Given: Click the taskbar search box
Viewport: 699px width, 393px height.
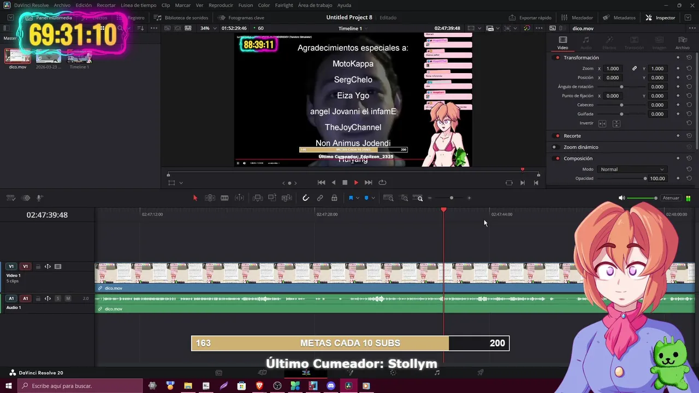Looking at the screenshot, I should (x=80, y=386).
